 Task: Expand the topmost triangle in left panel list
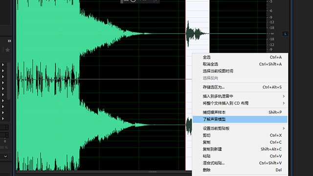coord(3,65)
